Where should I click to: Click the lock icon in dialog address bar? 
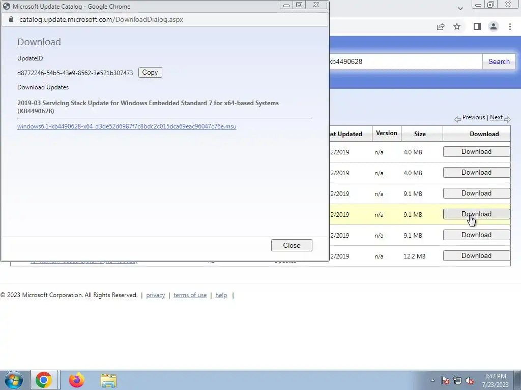click(11, 19)
